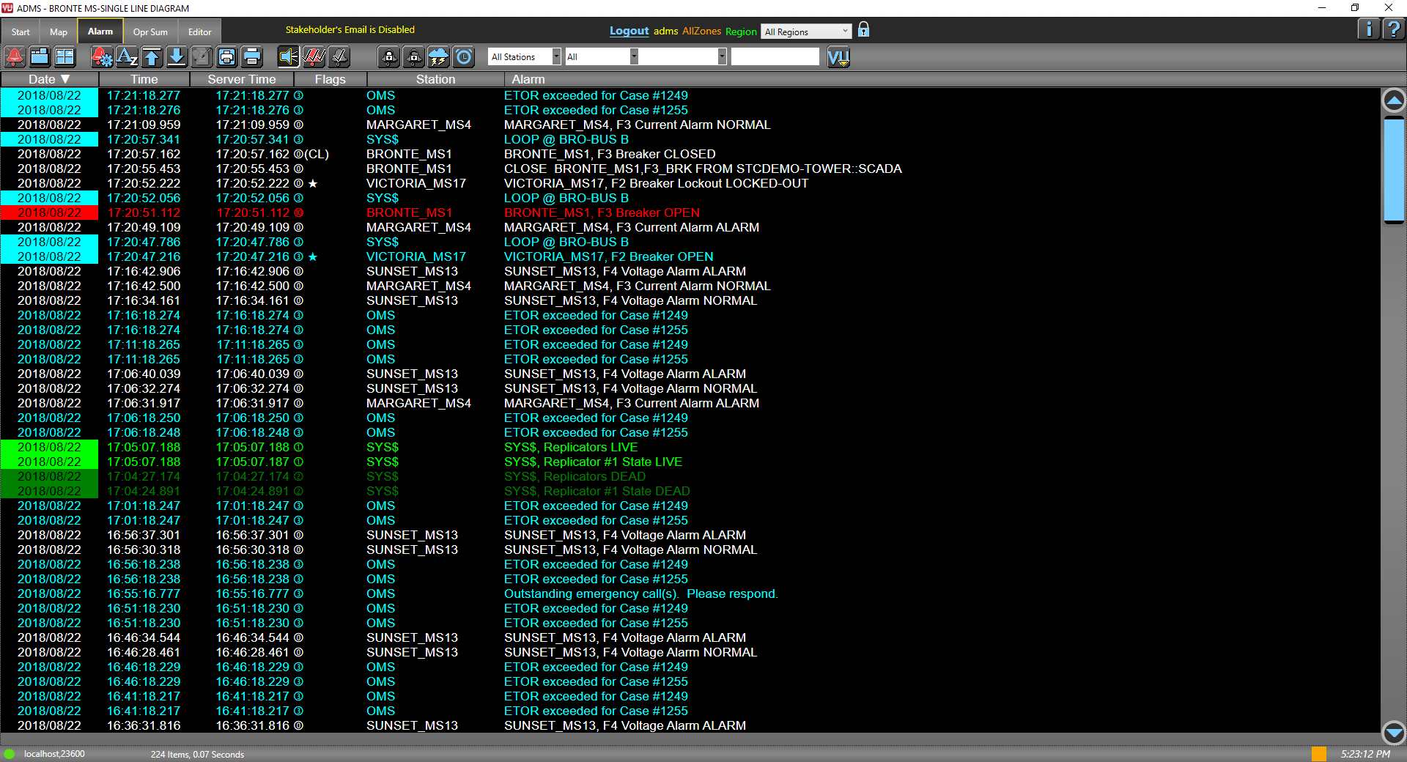Select the red alarm bell tool
Viewport: 1407px width, 762px height.
tap(15, 56)
